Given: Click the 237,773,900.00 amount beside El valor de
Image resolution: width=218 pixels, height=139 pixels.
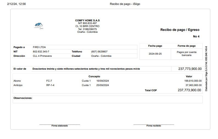Looking at the screenshot, I should tap(190, 69).
